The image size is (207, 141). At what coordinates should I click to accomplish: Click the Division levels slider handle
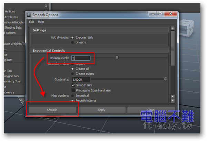[117, 58]
